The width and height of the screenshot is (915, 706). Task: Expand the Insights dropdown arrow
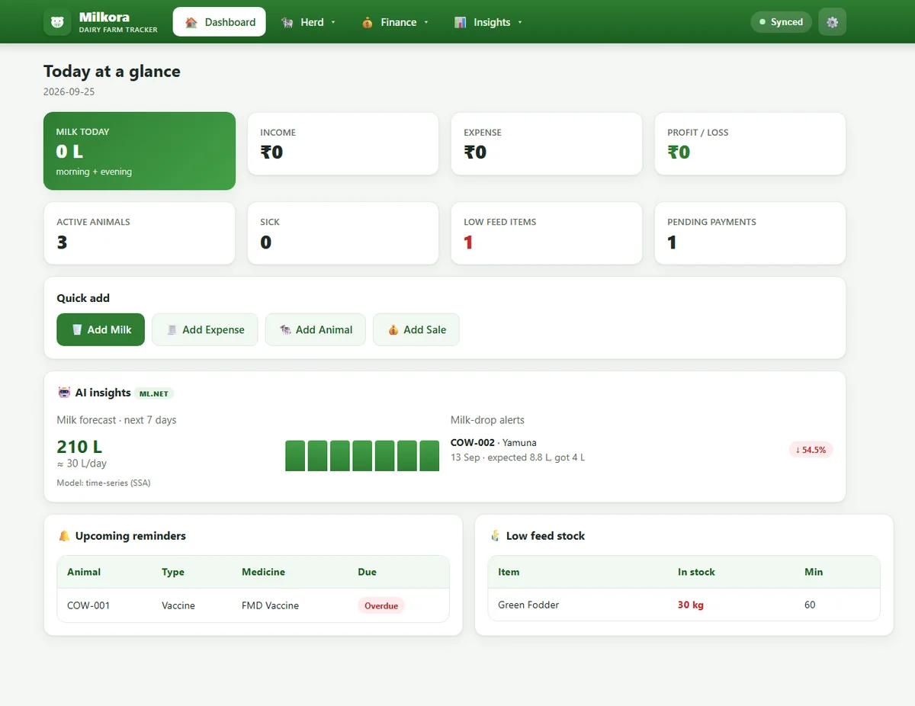coord(520,22)
